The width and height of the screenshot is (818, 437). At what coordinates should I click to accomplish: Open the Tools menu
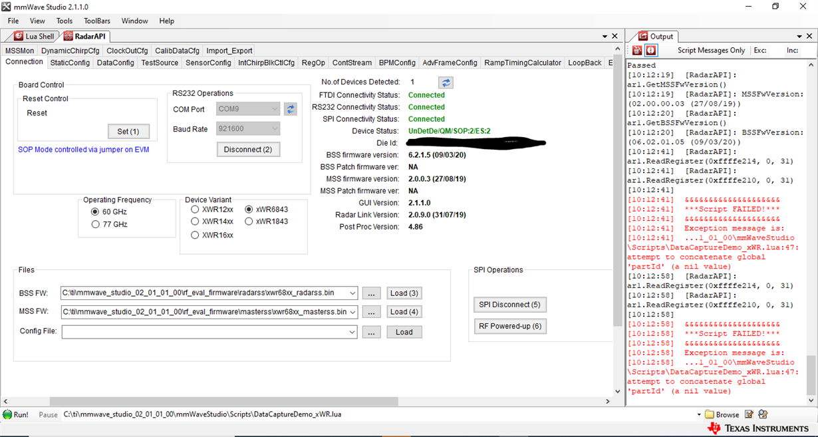click(x=65, y=21)
